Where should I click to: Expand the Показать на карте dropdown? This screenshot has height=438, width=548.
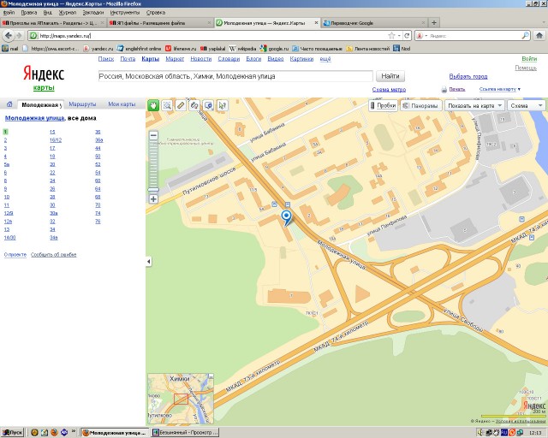(x=474, y=104)
